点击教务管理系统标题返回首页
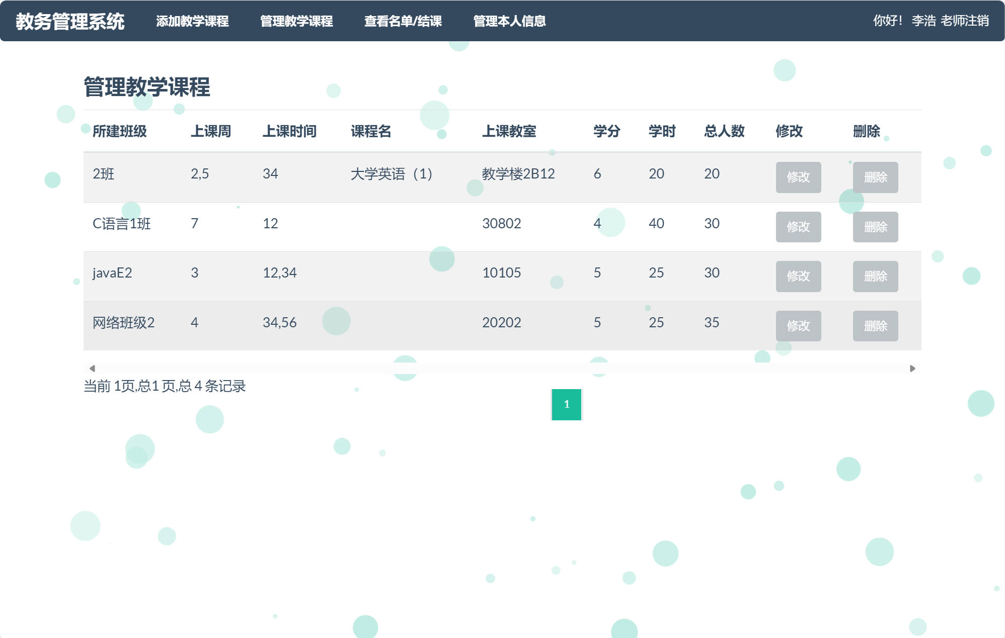Viewport: 1005px width, 638px height. coord(70,22)
